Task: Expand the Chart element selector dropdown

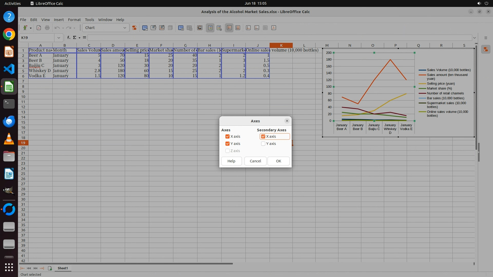Action: click(x=125, y=28)
